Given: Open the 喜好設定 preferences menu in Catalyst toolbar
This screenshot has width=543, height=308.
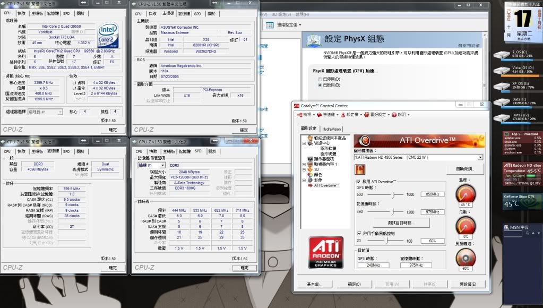Looking at the screenshot, I should click(377, 115).
